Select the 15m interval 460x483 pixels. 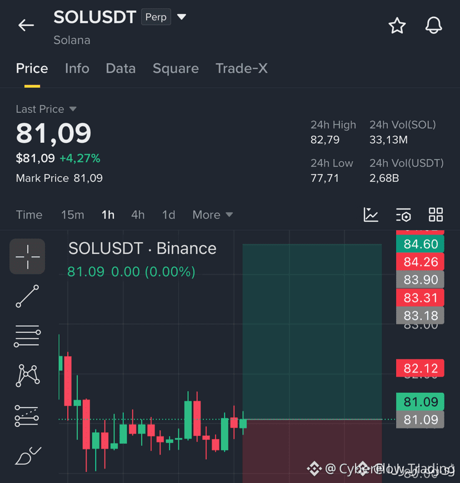pyautogui.click(x=73, y=215)
